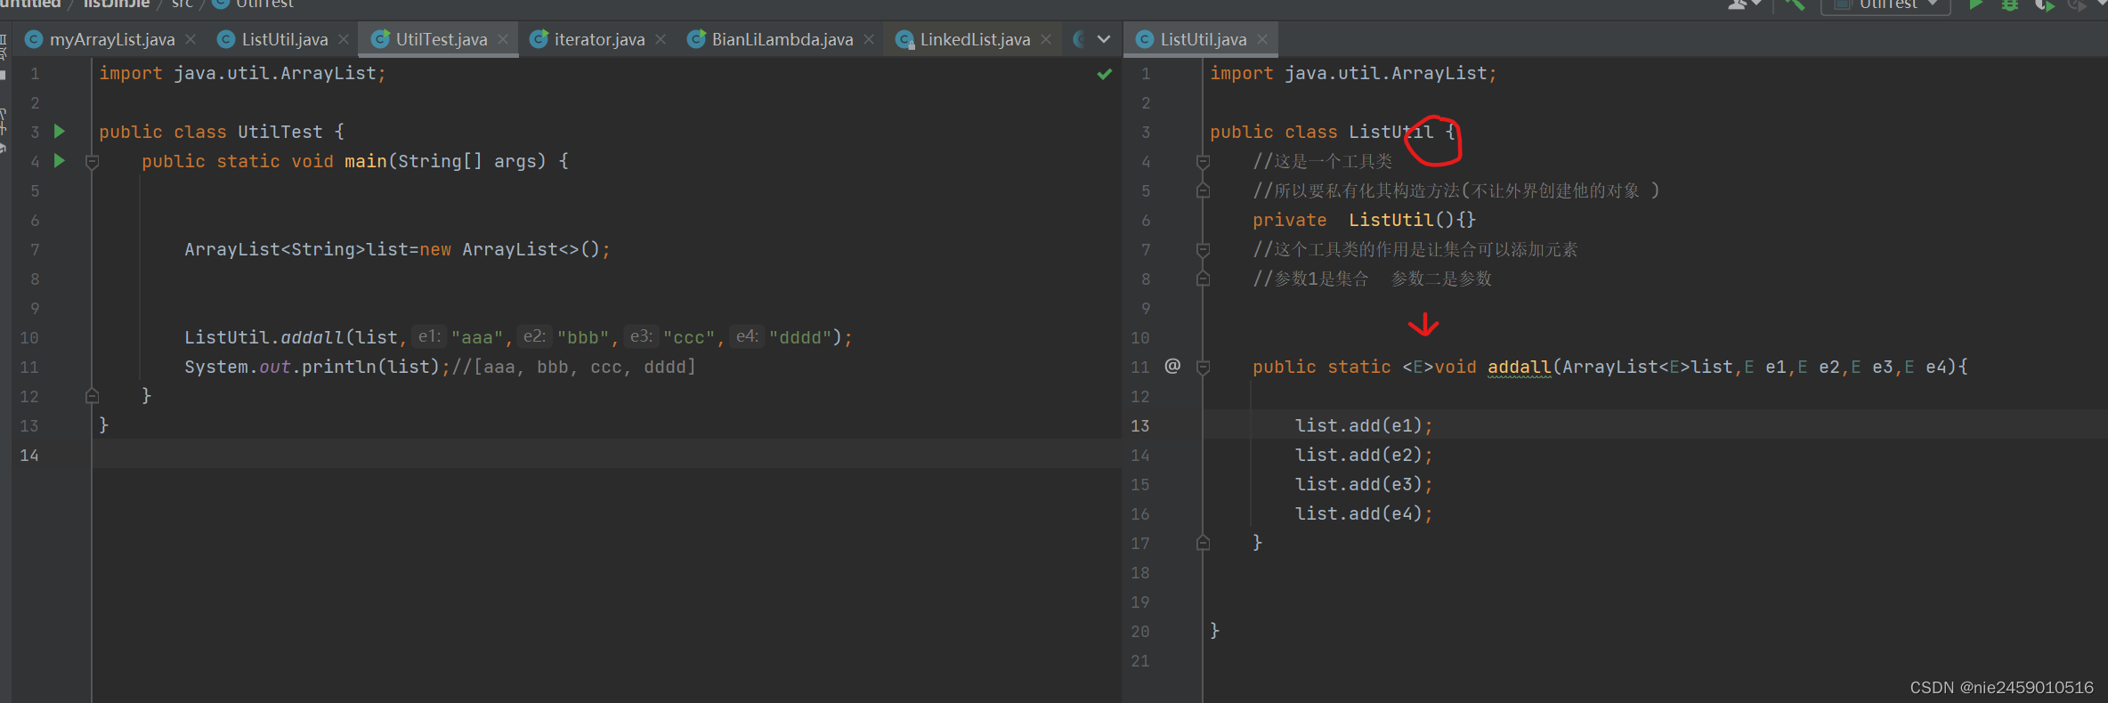Select the ListUtil.java tab in right pane
The image size is (2108, 703).
1204,39
